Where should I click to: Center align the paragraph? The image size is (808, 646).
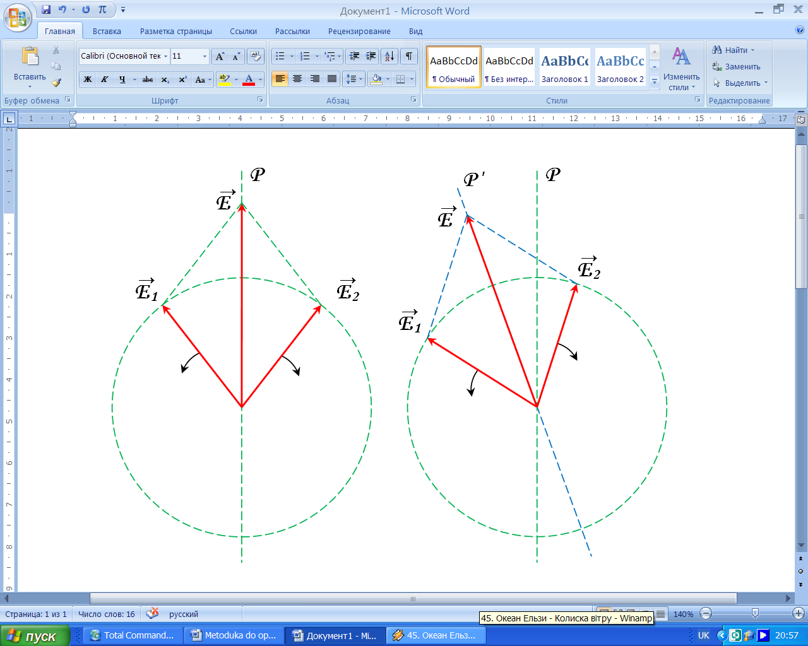(297, 79)
